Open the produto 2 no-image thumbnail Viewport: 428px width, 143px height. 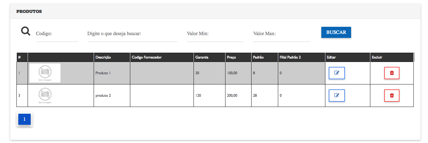(x=45, y=96)
